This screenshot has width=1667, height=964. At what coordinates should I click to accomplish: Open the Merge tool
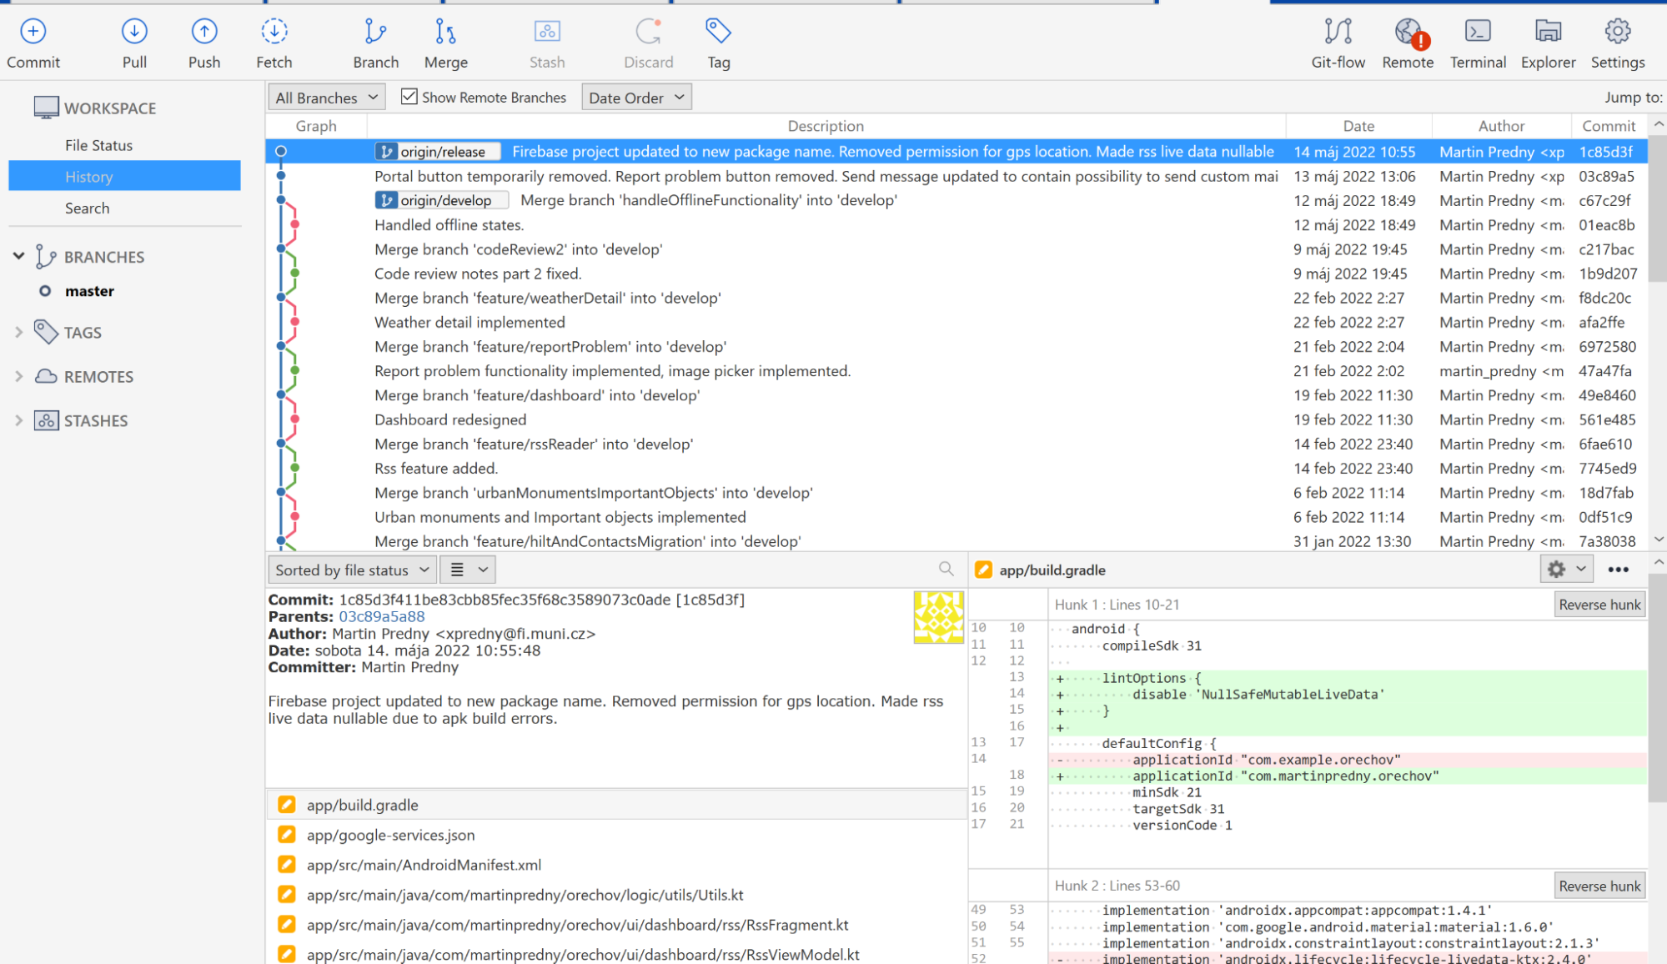pyautogui.click(x=446, y=43)
